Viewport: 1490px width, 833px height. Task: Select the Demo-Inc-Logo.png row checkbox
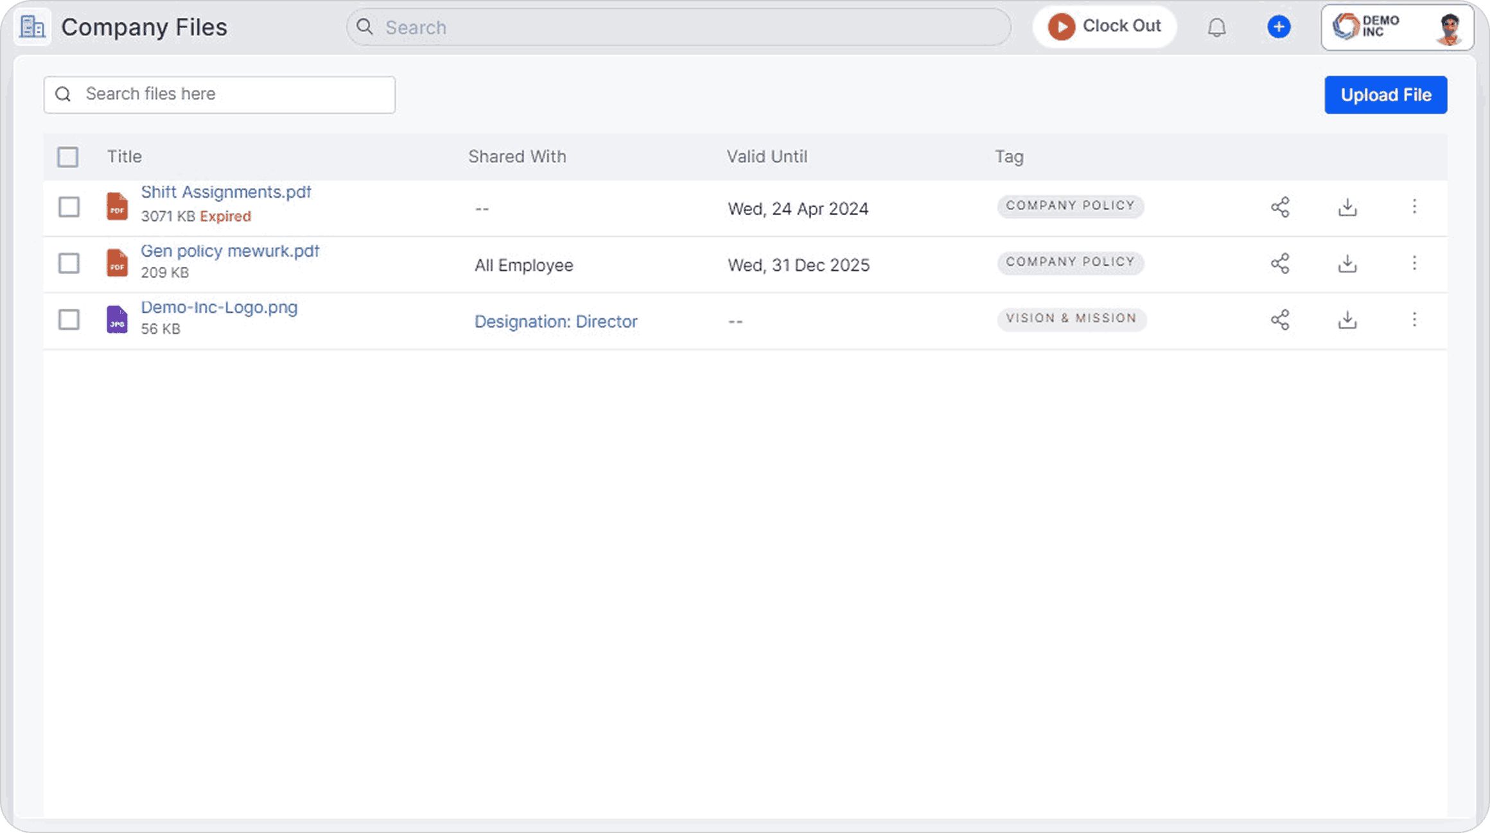pos(69,320)
